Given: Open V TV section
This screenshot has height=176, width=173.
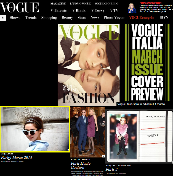Looking at the screenshot, I should point(114,11).
